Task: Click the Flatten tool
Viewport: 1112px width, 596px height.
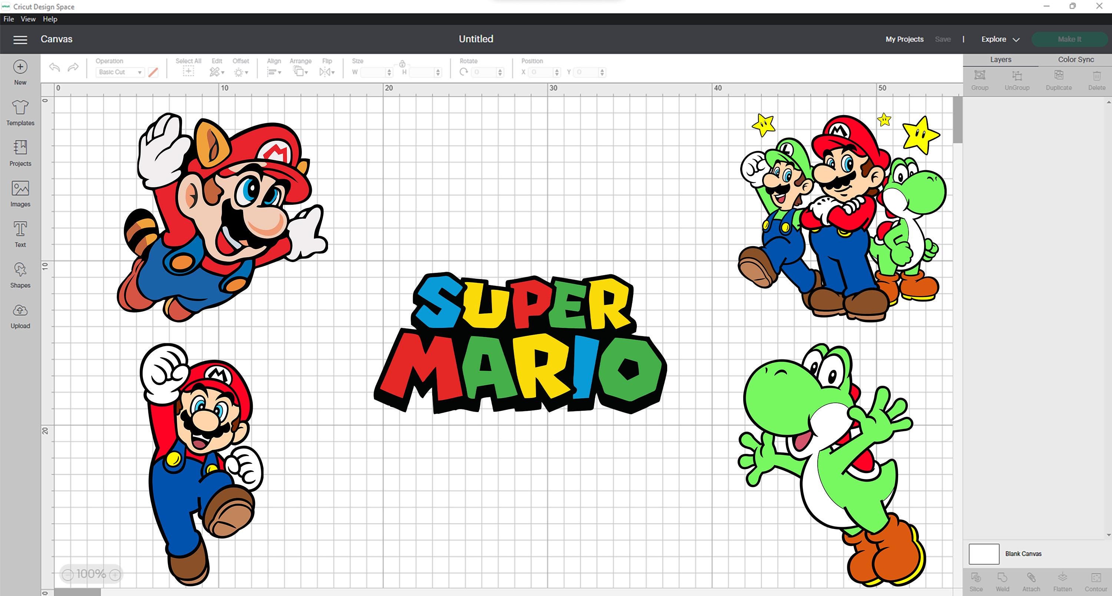Action: coord(1062,582)
